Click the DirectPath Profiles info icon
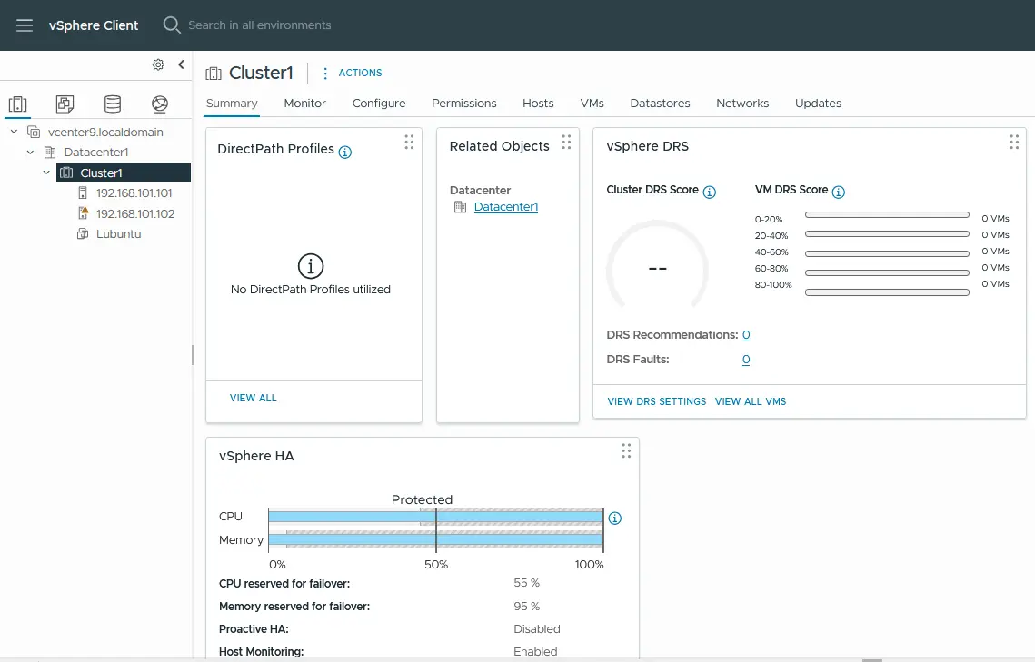Viewport: 1035px width, 662px height. [344, 152]
